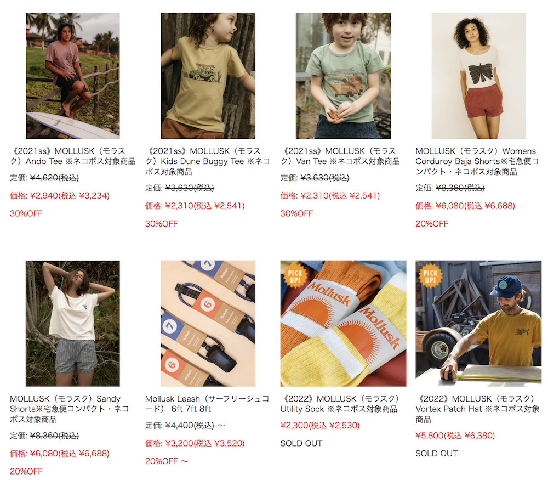Open Mollusk Leash 6ft 7ft 8ft link
The width and height of the screenshot is (548, 480).
point(207,404)
